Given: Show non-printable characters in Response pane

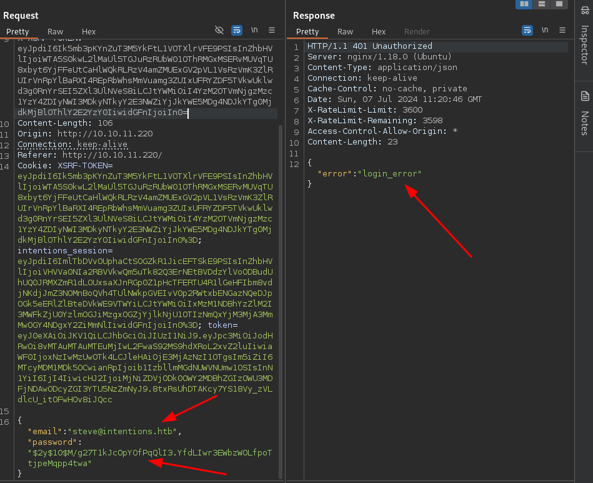Looking at the screenshot, I should (x=545, y=30).
